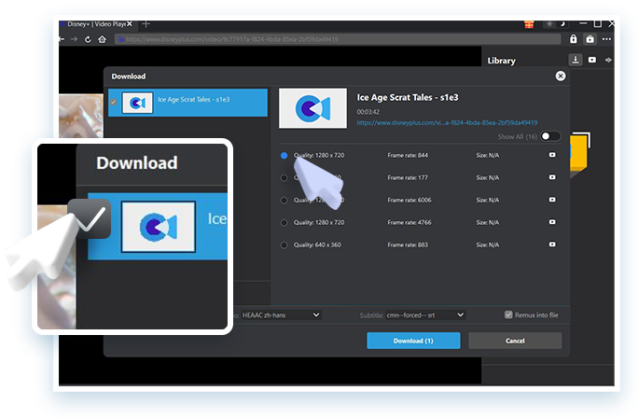This screenshot has width=638, height=419.
Task: Click the Frame rate: 883 text
Action: tap(408, 244)
